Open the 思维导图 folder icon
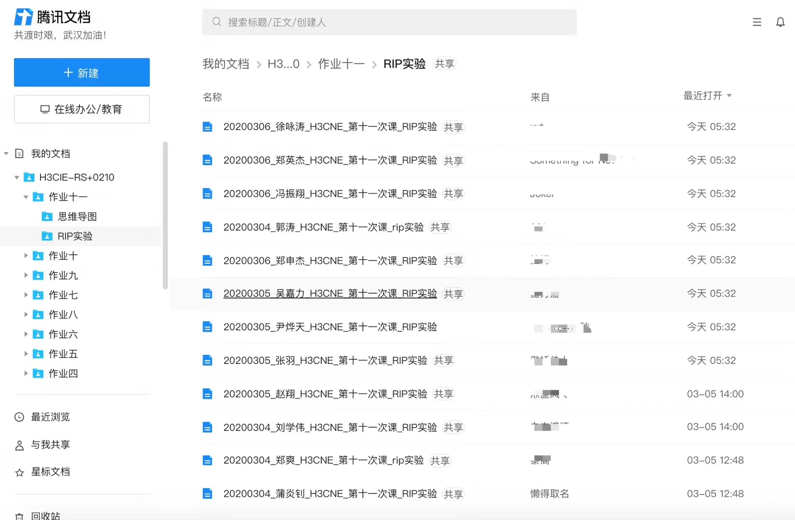Viewport: 795px width, 520px height. 47,217
